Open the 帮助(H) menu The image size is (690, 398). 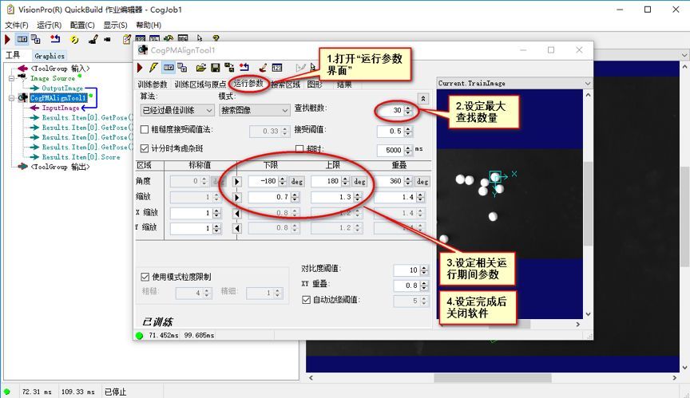[x=149, y=25]
